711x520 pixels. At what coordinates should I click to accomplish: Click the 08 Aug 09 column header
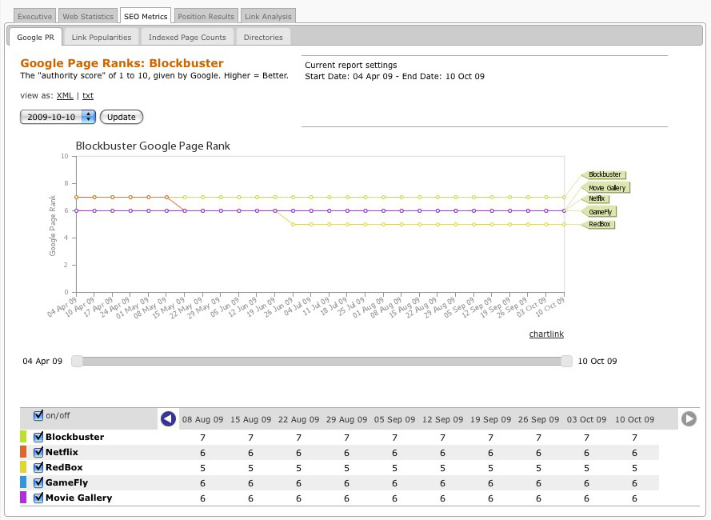click(202, 420)
